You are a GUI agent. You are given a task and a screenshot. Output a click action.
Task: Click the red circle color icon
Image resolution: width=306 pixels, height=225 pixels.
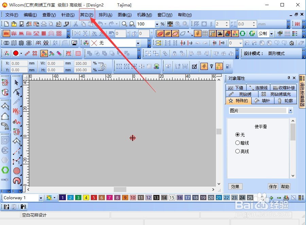[x=16, y=53]
